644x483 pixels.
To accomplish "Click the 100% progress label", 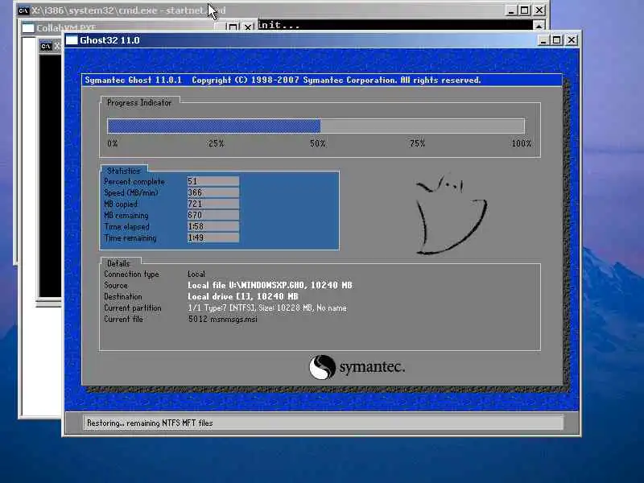I will (522, 143).
